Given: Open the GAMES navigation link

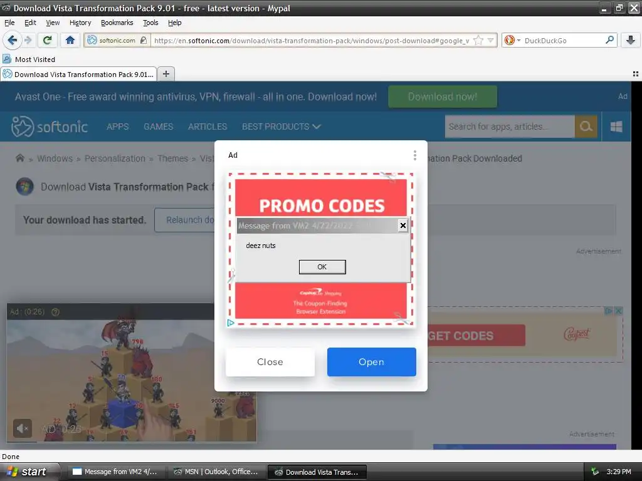Looking at the screenshot, I should coord(158,127).
